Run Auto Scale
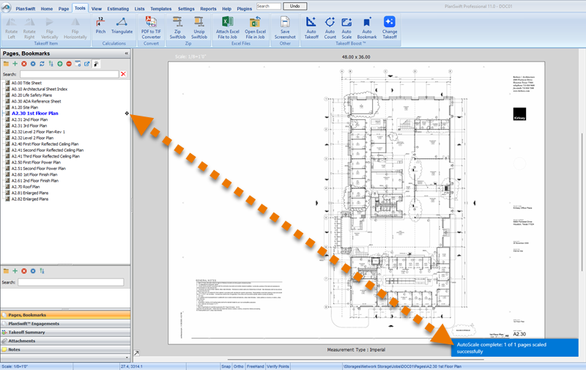 click(346, 29)
